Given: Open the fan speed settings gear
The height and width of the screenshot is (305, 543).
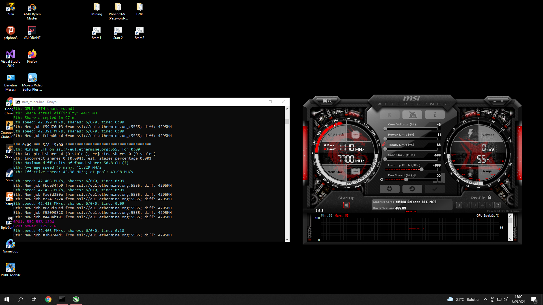Looking at the screenshot, I should (x=382, y=180).
